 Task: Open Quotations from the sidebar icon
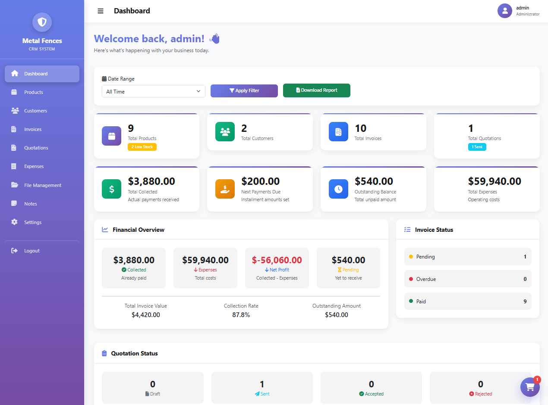point(15,148)
